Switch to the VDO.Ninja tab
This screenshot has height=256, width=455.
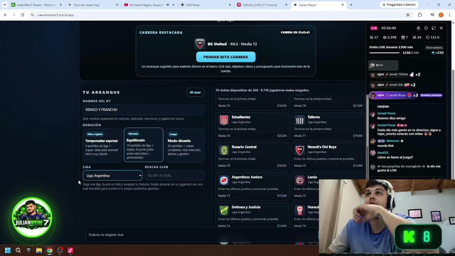point(205,5)
